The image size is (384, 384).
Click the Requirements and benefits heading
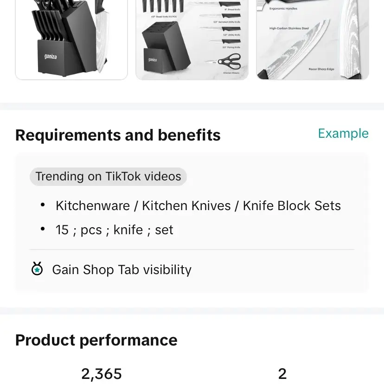coord(118,135)
